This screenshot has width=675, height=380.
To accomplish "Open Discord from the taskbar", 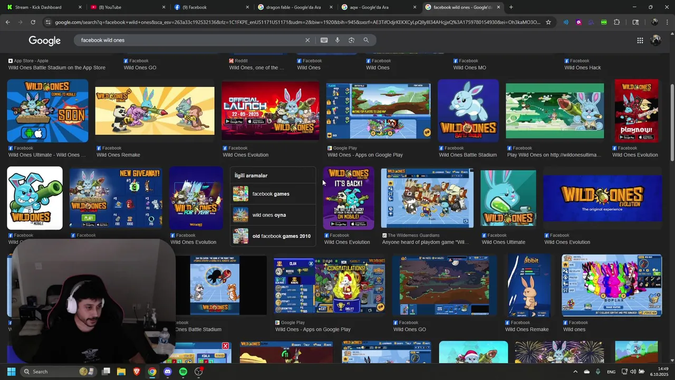I will point(168,372).
